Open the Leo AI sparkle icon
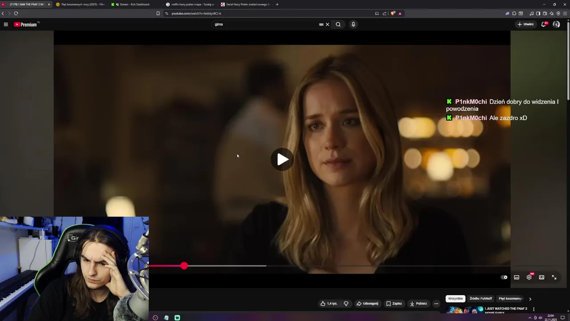The height and width of the screenshot is (321, 570). [551, 13]
